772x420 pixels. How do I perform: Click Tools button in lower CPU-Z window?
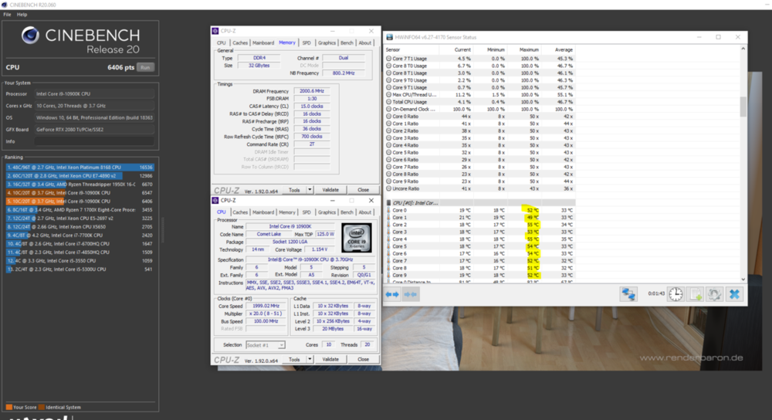pos(294,360)
